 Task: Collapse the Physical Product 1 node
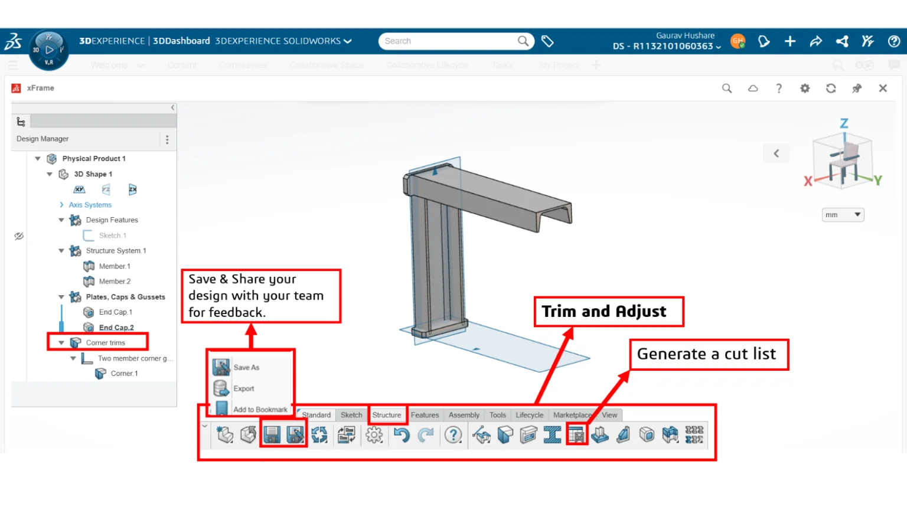(x=38, y=159)
